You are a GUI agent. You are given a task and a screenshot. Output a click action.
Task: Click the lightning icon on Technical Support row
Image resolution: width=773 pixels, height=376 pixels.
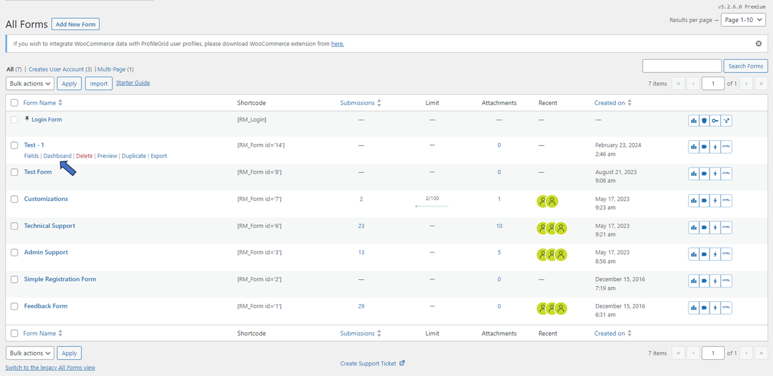point(715,227)
